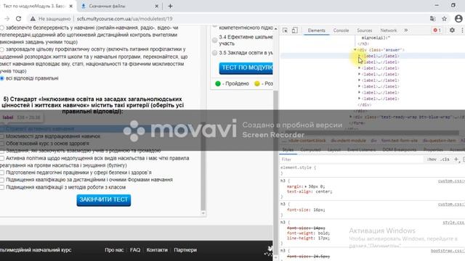Open a new browser tab with plus

(x=170, y=6)
